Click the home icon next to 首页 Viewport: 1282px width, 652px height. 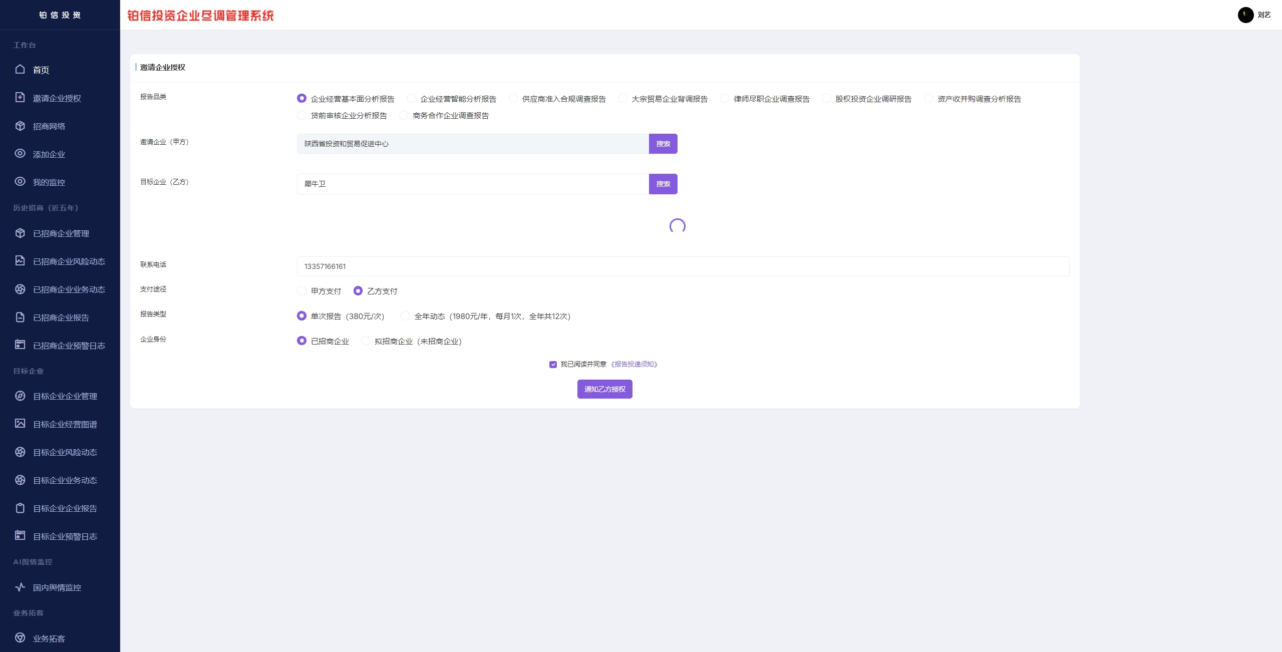click(x=20, y=69)
